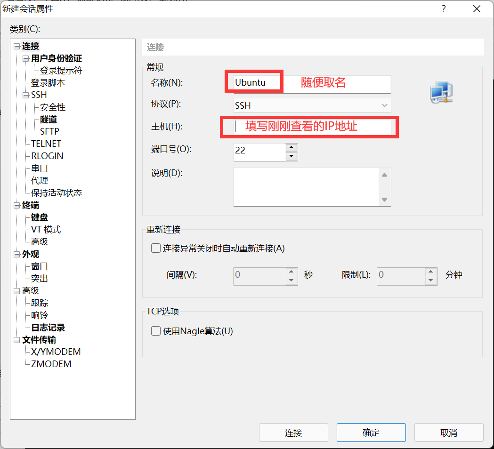The width and height of the screenshot is (494, 449).
Task: Click the session computer network icon
Action: click(441, 92)
